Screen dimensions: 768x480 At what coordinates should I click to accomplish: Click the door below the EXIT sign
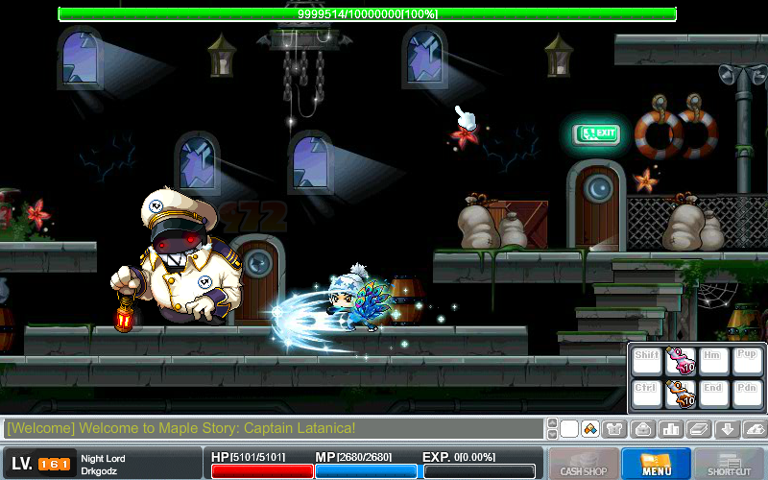coord(596,206)
